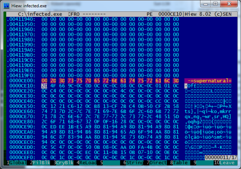Click byte 5E in row 0000CEB0
The height and width of the screenshot is (169, 241).
tap(123, 137)
